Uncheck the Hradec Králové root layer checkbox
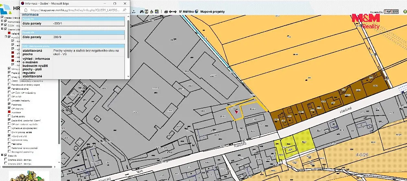This screenshot has height=181, width=407. pos(2,17)
